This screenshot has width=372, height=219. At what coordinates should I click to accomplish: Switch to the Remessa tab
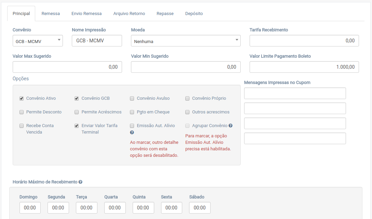[x=51, y=14]
